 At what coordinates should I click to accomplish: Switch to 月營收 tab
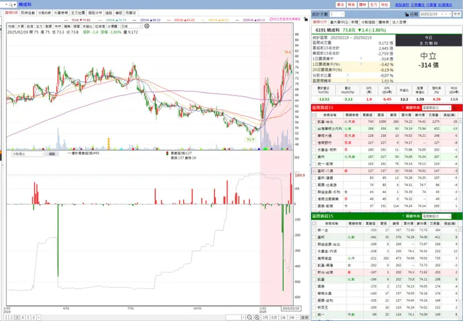[x=131, y=13]
